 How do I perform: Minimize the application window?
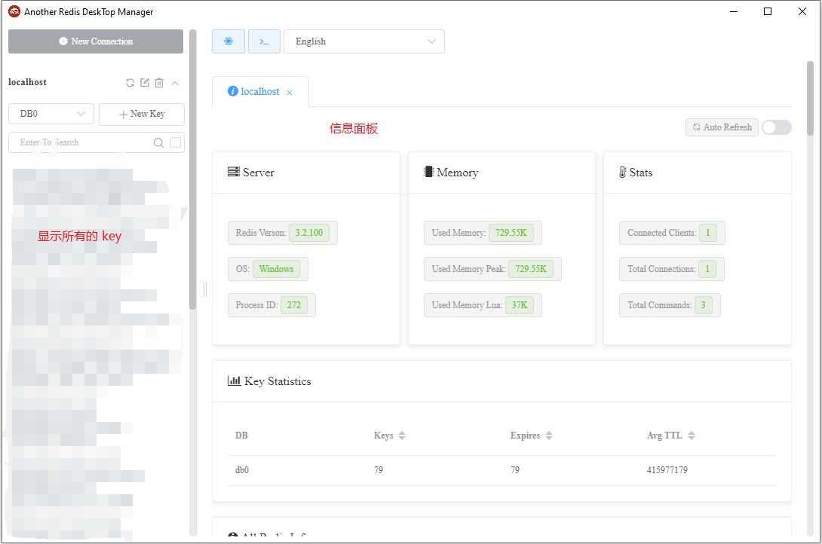coord(734,11)
